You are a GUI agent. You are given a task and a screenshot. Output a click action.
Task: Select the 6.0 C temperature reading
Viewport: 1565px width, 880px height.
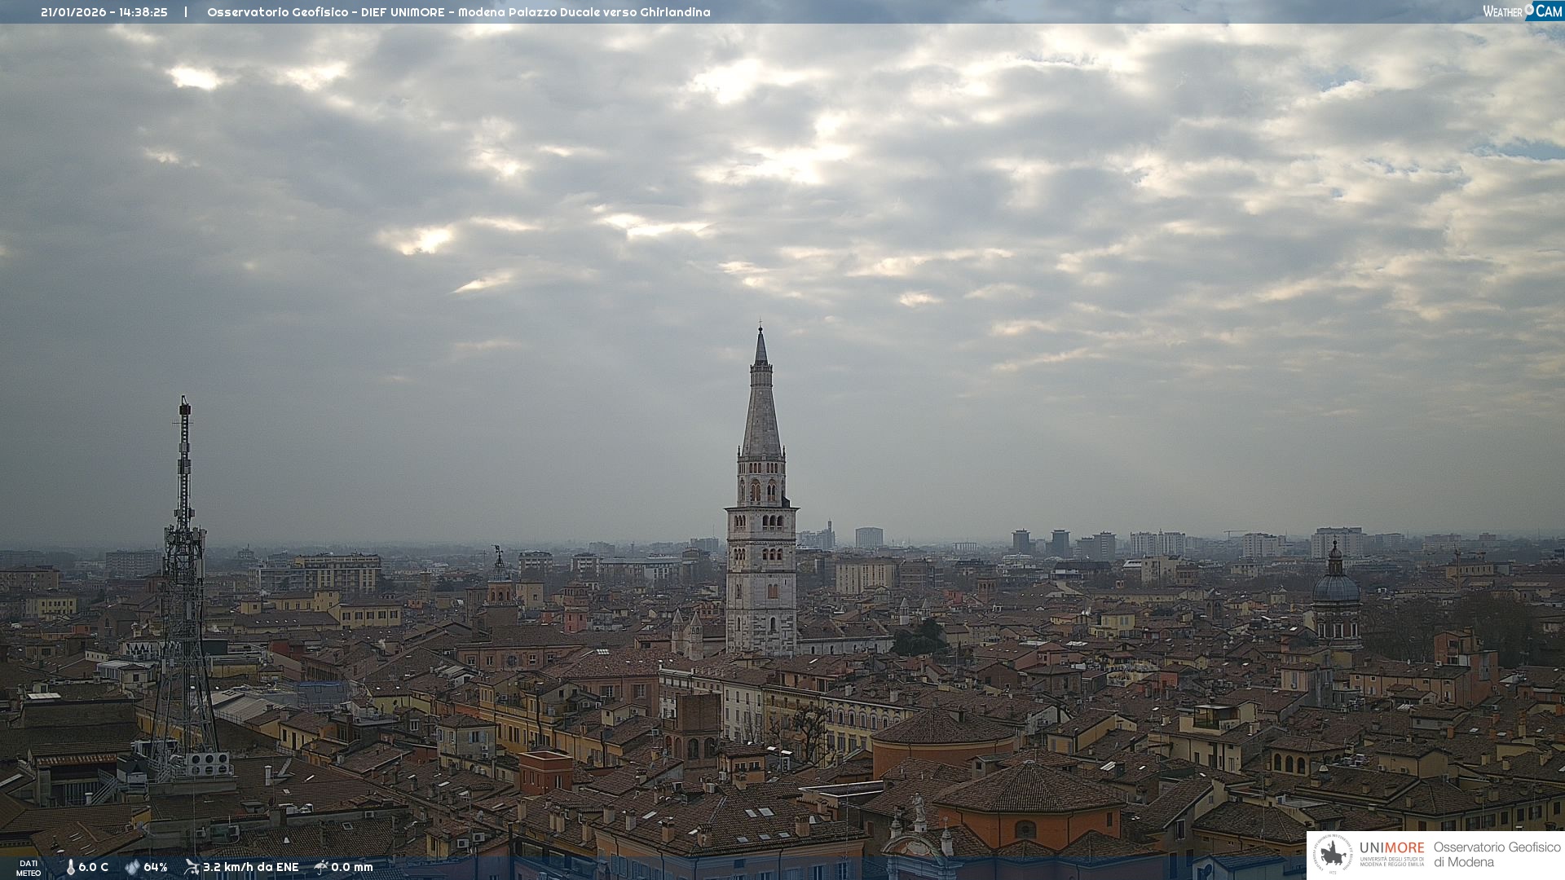coord(94,867)
